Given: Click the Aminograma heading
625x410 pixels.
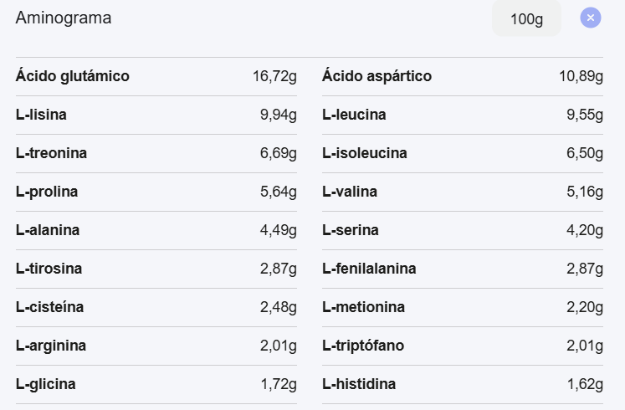Looking at the screenshot, I should click(64, 18).
